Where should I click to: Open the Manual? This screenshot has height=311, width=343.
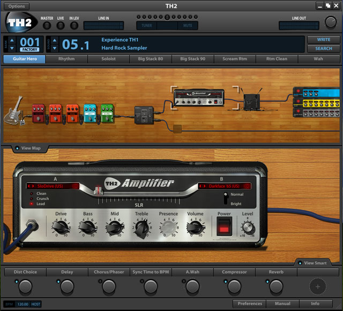282,303
